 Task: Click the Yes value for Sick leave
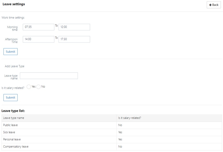[x=120, y=132]
